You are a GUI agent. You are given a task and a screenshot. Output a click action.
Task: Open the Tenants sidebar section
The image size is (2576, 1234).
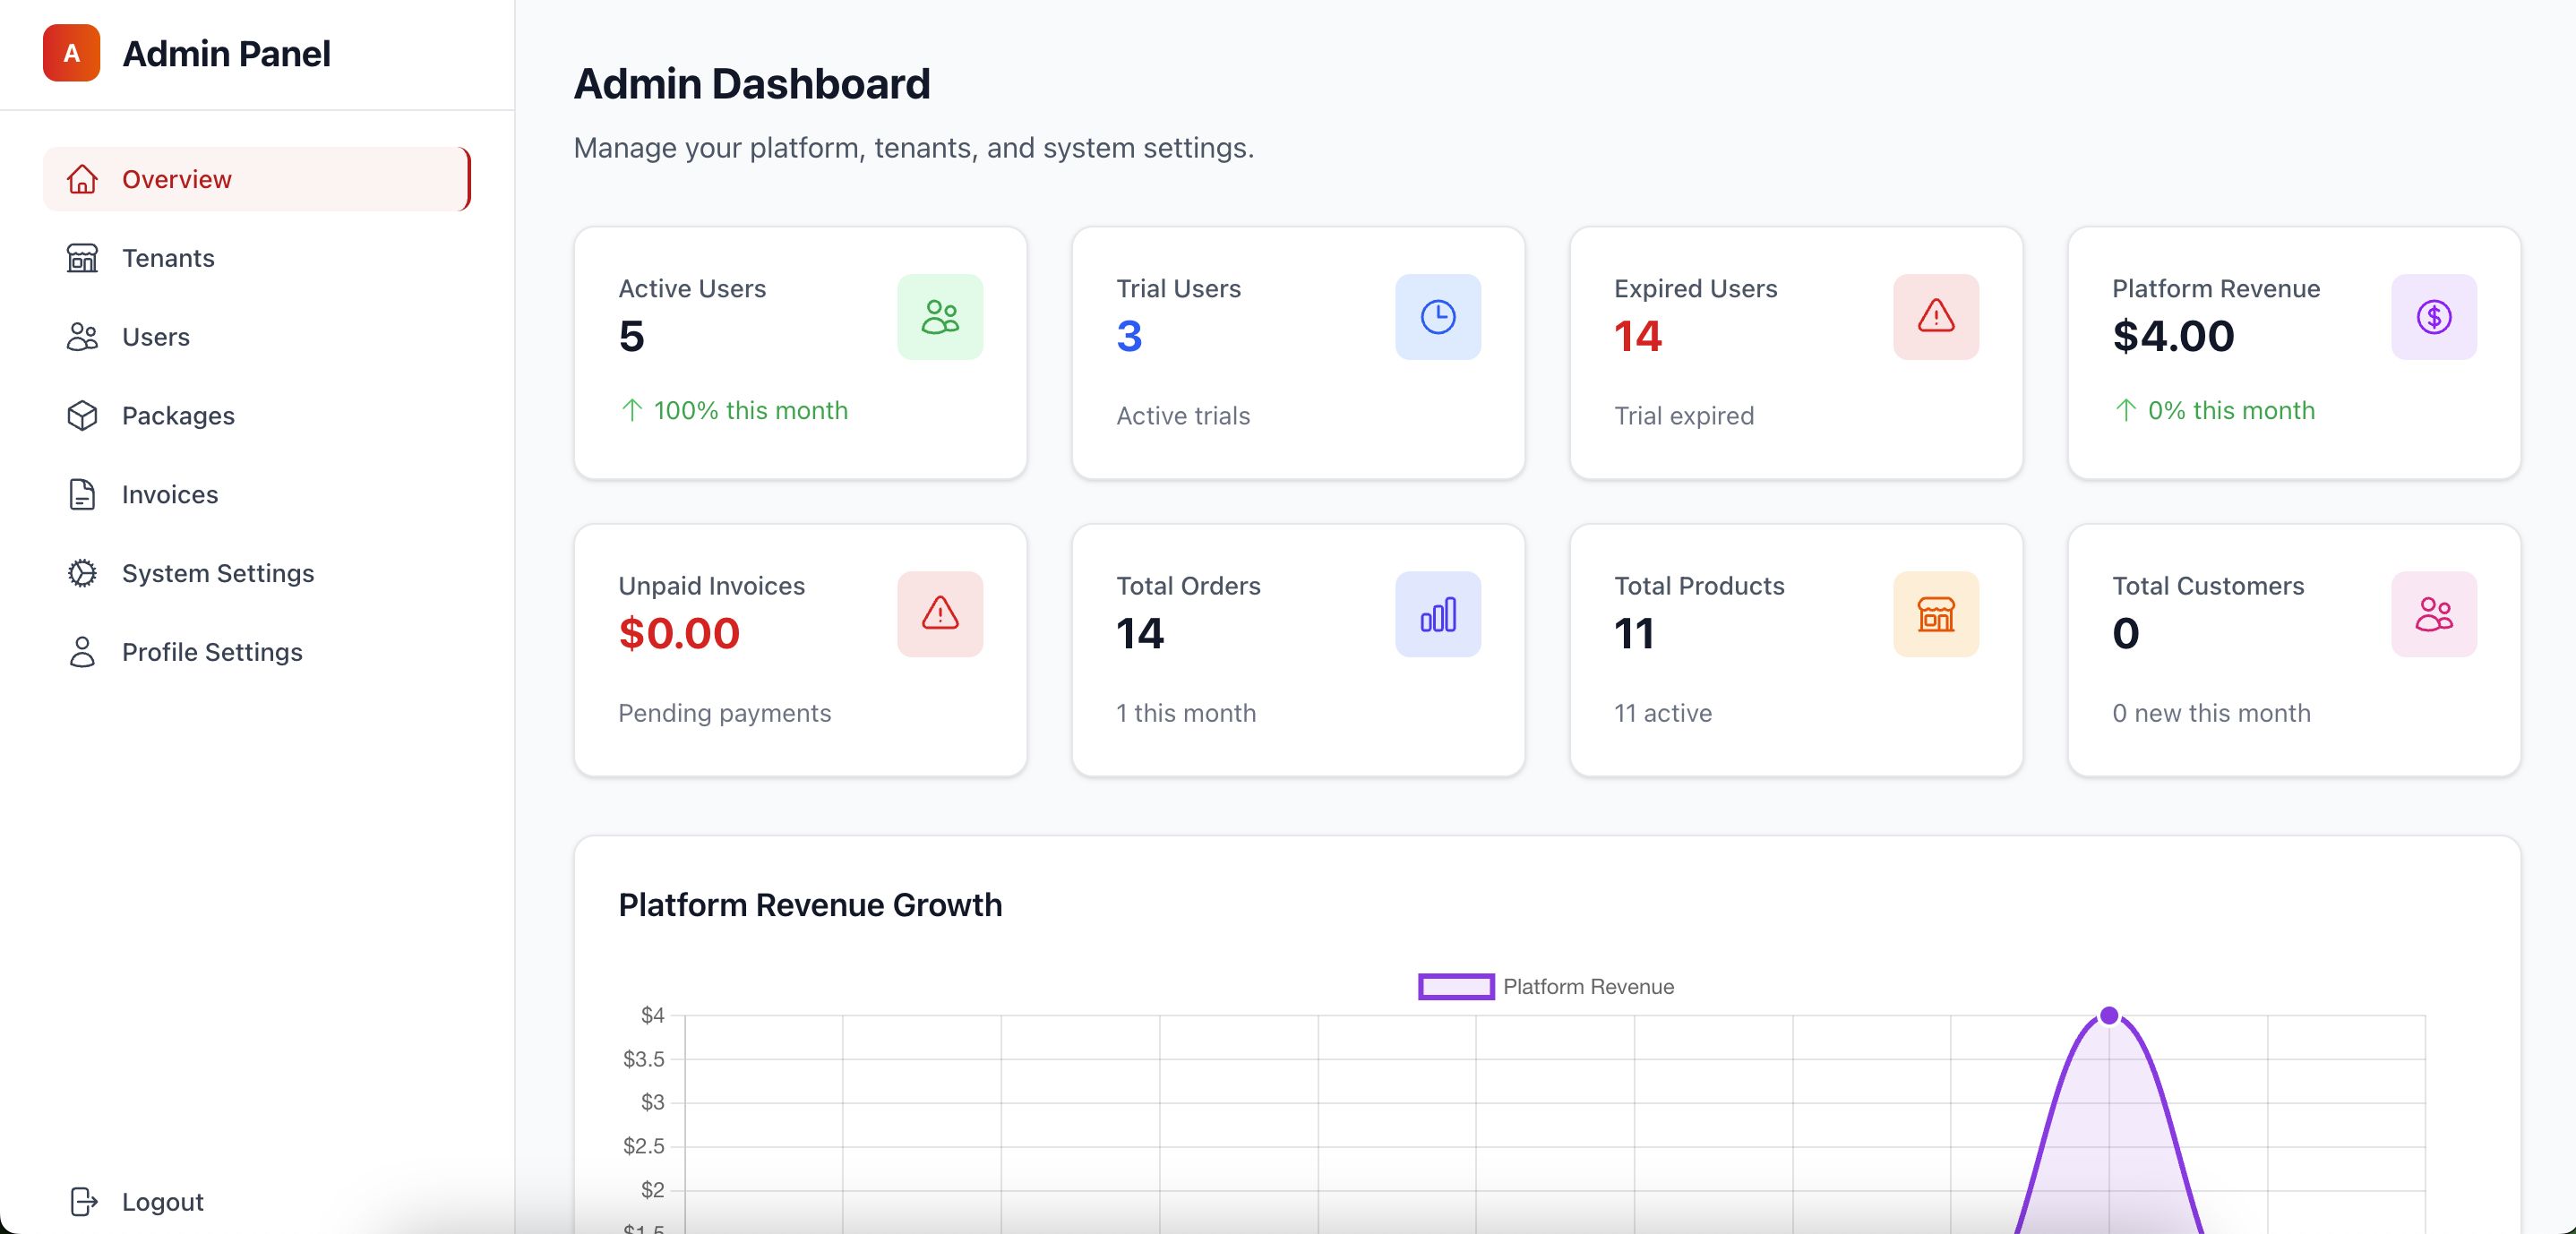[x=168, y=258]
